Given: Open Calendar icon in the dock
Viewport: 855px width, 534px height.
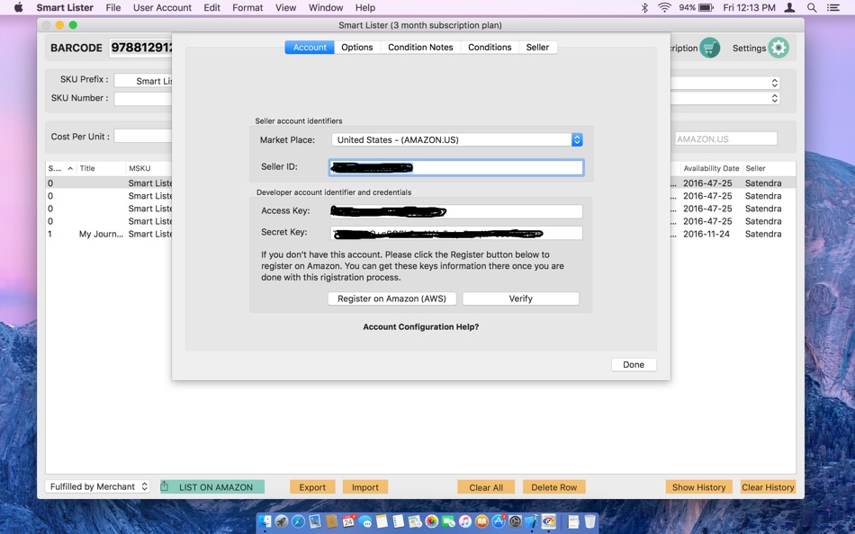Looking at the screenshot, I should [x=348, y=521].
